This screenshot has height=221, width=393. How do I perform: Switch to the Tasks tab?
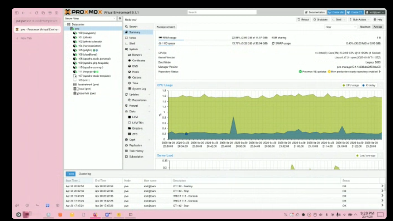tap(70, 174)
